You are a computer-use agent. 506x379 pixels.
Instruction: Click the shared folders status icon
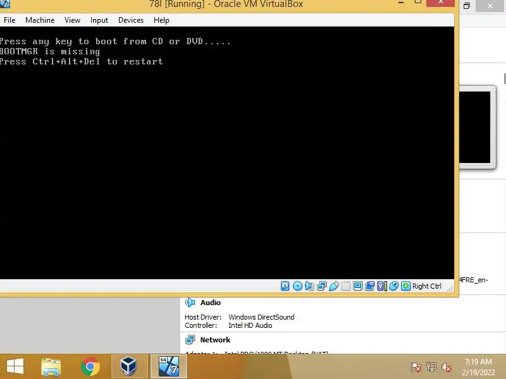point(345,286)
